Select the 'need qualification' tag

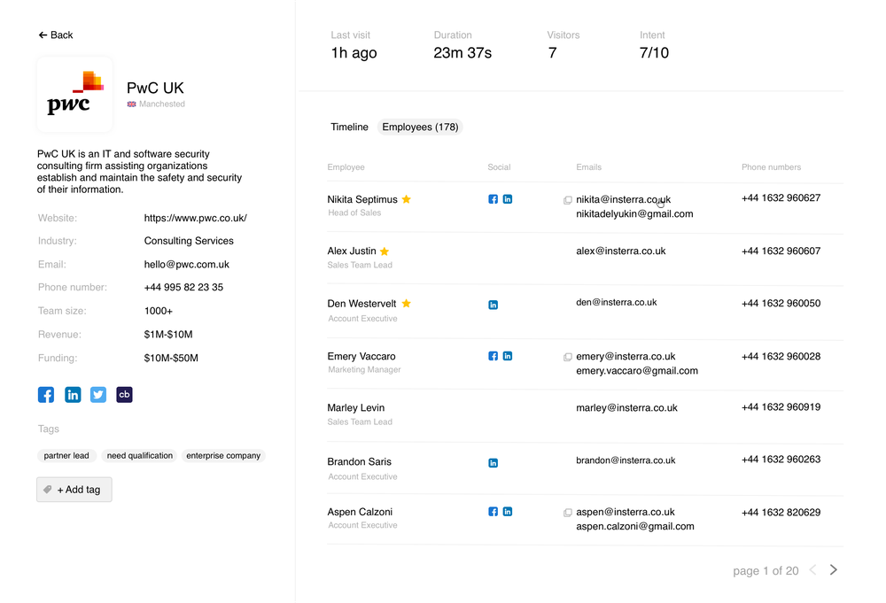(x=140, y=456)
